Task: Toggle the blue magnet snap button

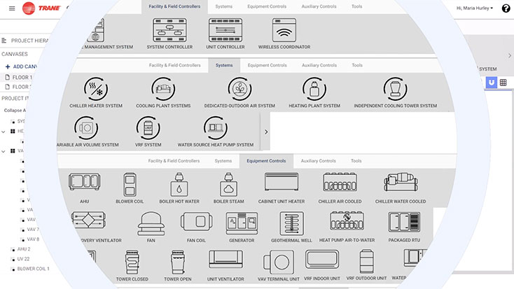Action: (492, 83)
